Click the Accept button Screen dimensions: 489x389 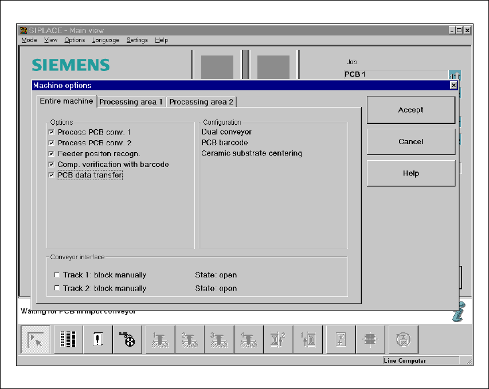410,110
